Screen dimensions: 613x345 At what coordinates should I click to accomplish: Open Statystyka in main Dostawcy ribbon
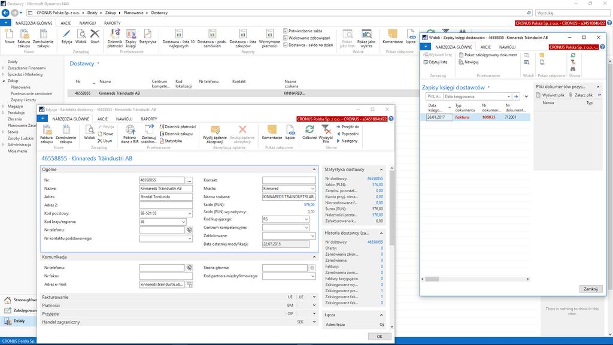pos(148,37)
